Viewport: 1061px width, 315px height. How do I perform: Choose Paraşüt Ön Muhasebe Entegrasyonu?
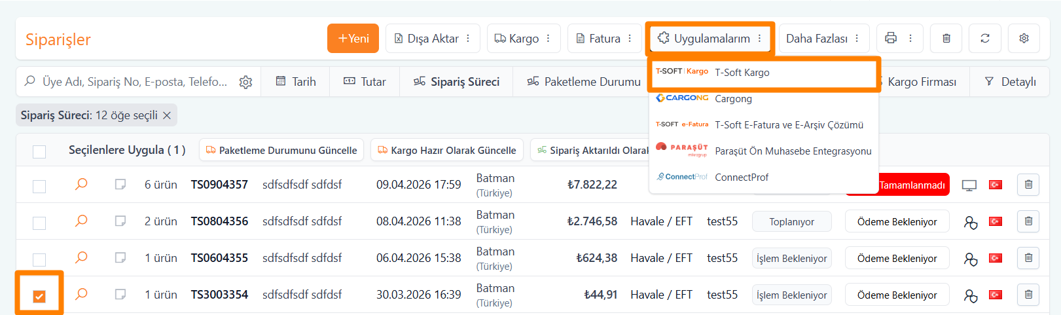click(764, 151)
